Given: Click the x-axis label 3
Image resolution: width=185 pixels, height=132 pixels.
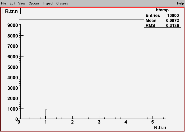Looking at the screenshot, I should click(x=99, y=122).
